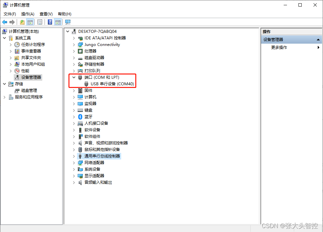
Task: Open the 查看(V) menu
Action: pos(46,14)
